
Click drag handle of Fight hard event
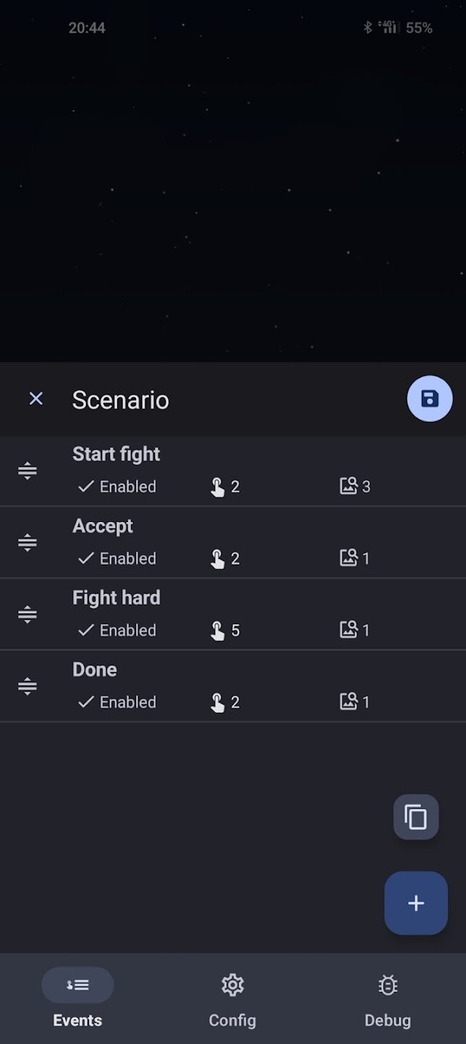coord(27,615)
